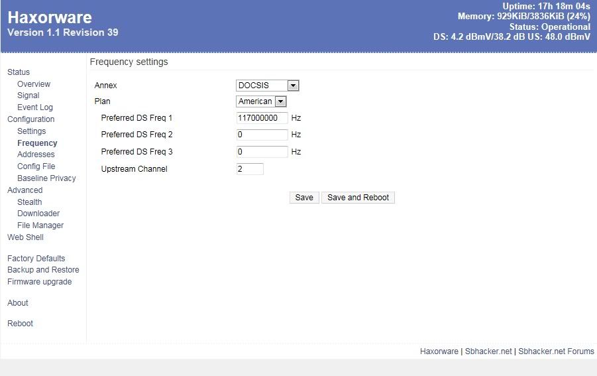Select Baseline Privacy in the sidebar
The width and height of the screenshot is (597, 376).
(x=46, y=178)
